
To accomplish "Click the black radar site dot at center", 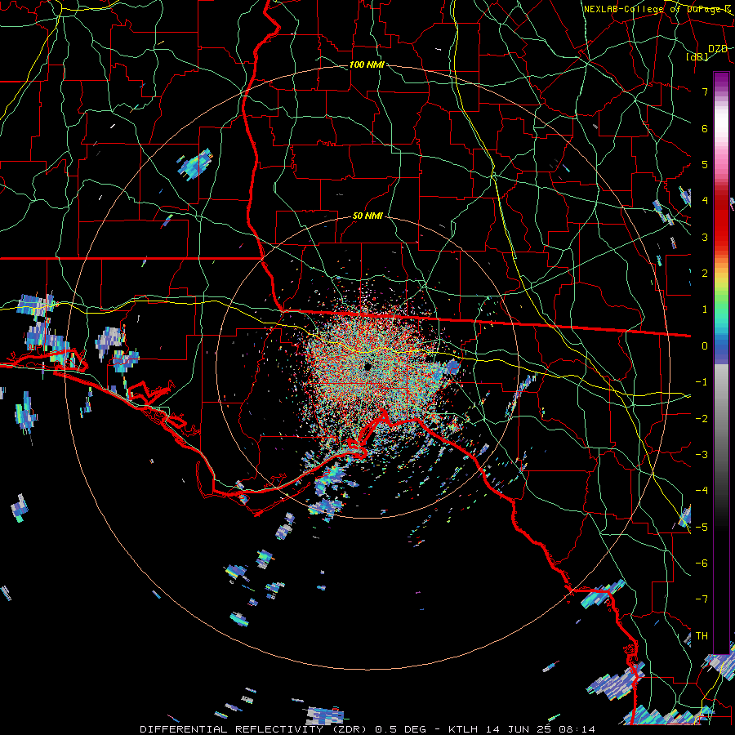I will [367, 366].
